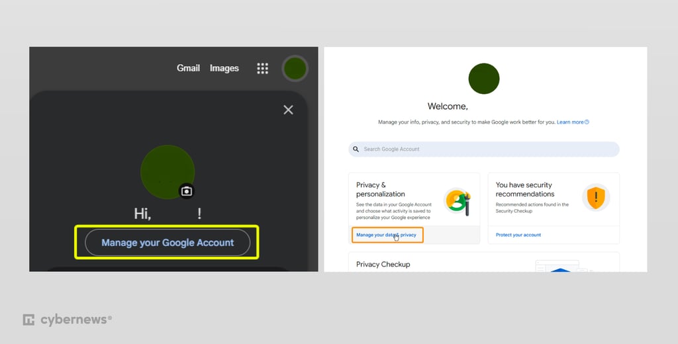678x344 pixels.
Task: Click Manage your Google Account button
Action: coord(168,242)
